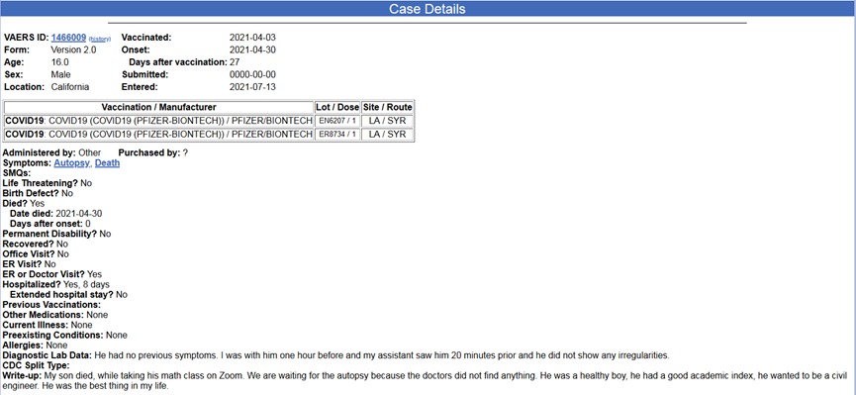Click the Vaccinated date 2021-04-03
The image size is (856, 395).
point(252,38)
